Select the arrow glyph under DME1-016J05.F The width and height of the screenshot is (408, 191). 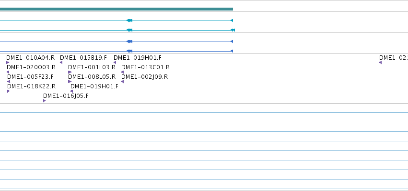pos(45,101)
